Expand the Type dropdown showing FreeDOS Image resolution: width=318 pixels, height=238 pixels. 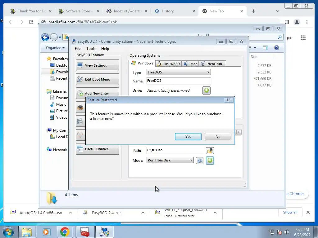click(179, 72)
